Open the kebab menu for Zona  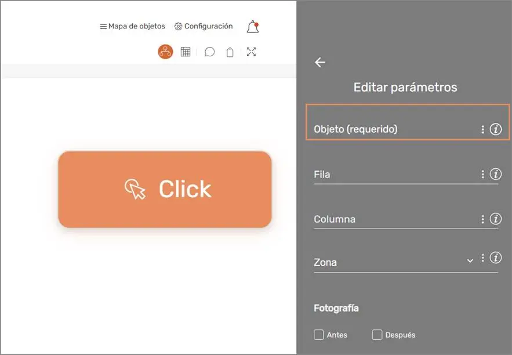click(482, 258)
